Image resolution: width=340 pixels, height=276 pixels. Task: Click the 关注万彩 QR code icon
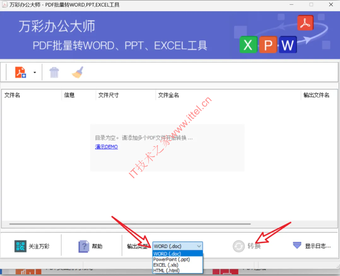point(21,246)
